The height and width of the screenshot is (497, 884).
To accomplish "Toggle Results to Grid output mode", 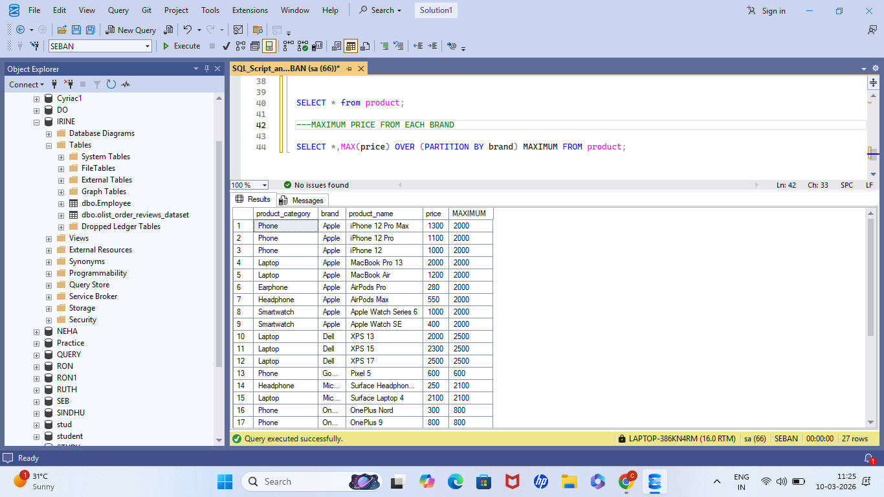I will pos(351,46).
